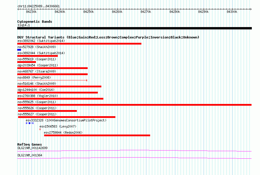Click the ruler's left arrowhead
Viewport: 260px width, 175px height.
pos(18,9)
